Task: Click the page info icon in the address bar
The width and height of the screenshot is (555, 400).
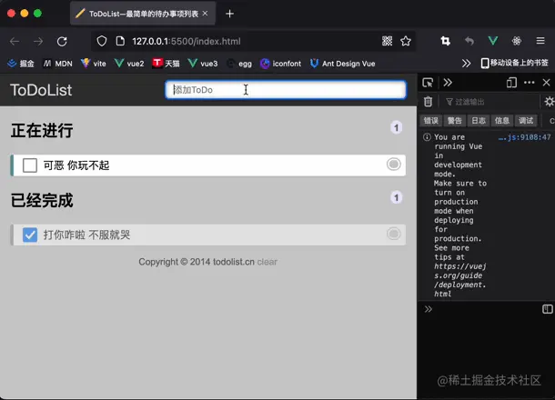Action: coord(120,42)
